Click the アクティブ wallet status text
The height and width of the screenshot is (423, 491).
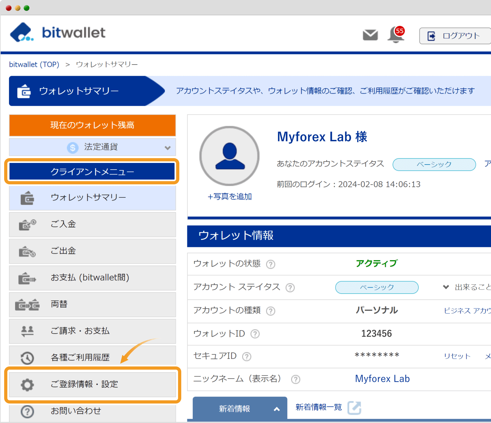pos(377,263)
